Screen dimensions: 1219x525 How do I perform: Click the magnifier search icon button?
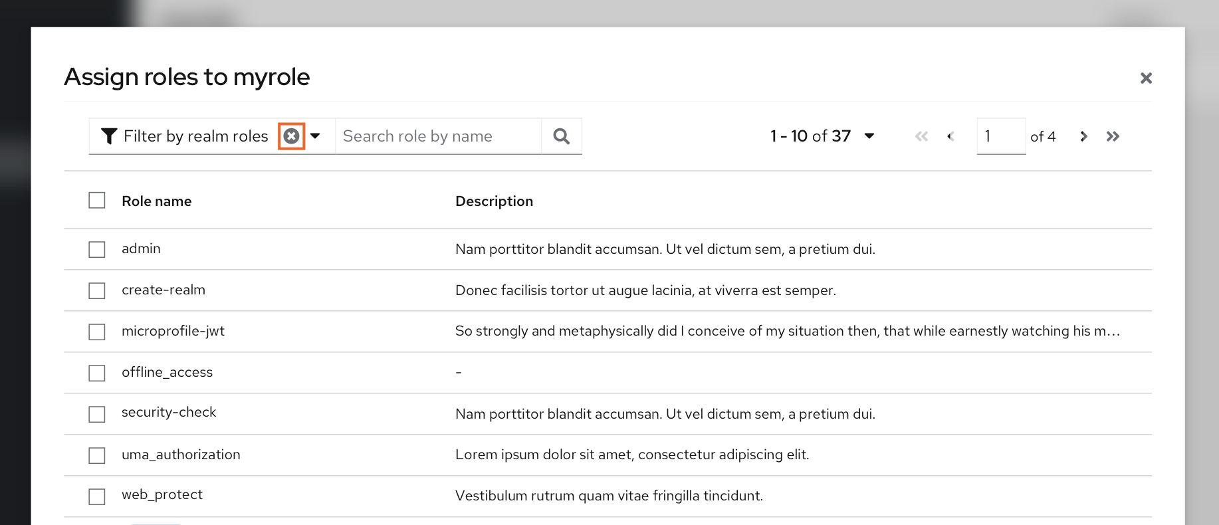(x=562, y=136)
